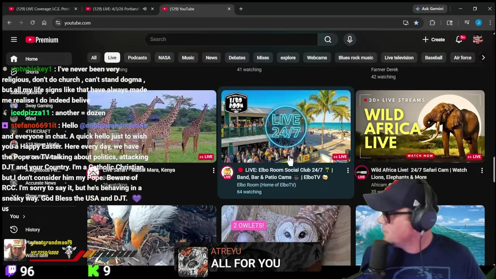This screenshot has width=496, height=279.
Task: Open the Elbo Room LIVE 24/7 thumbnail
Action: tap(286, 126)
